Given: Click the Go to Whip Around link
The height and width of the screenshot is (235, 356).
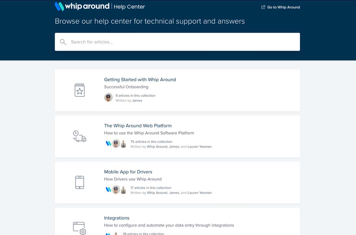Looking at the screenshot, I should [283, 7].
